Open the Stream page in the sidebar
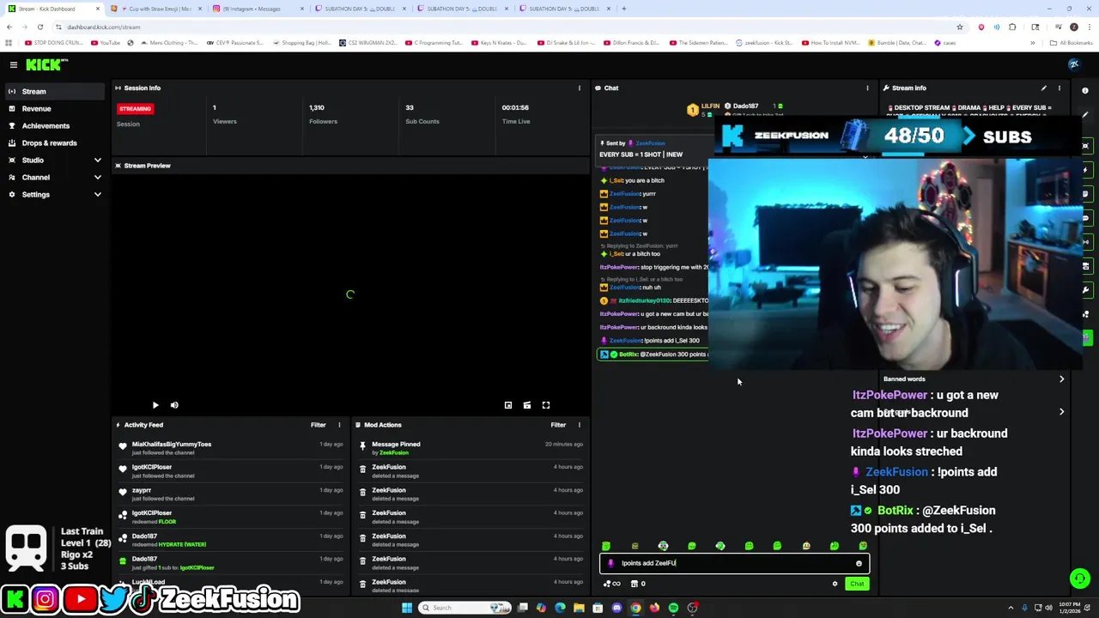The height and width of the screenshot is (618, 1099). [x=55, y=91]
